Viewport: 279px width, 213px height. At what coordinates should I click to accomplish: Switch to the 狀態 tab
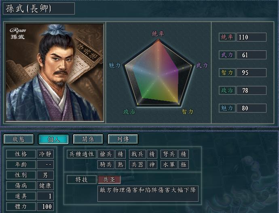19,139
